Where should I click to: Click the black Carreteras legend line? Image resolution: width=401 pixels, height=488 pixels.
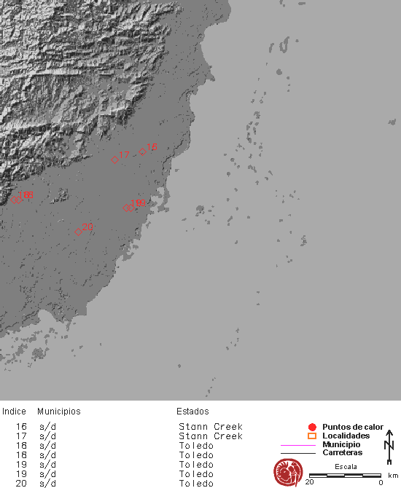point(298,453)
